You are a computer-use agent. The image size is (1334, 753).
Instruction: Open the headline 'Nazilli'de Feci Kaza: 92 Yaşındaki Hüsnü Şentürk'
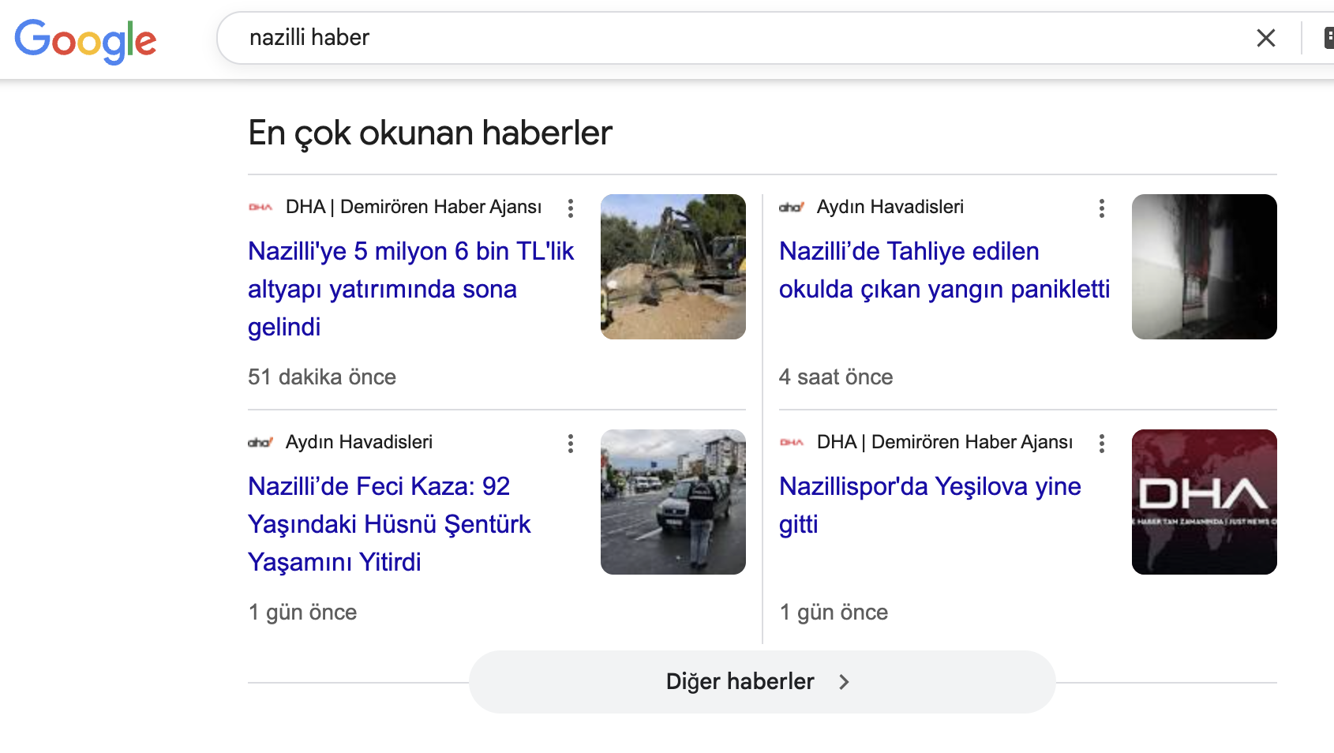point(389,524)
